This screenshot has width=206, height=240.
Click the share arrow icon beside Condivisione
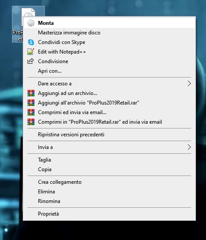tap(31, 61)
